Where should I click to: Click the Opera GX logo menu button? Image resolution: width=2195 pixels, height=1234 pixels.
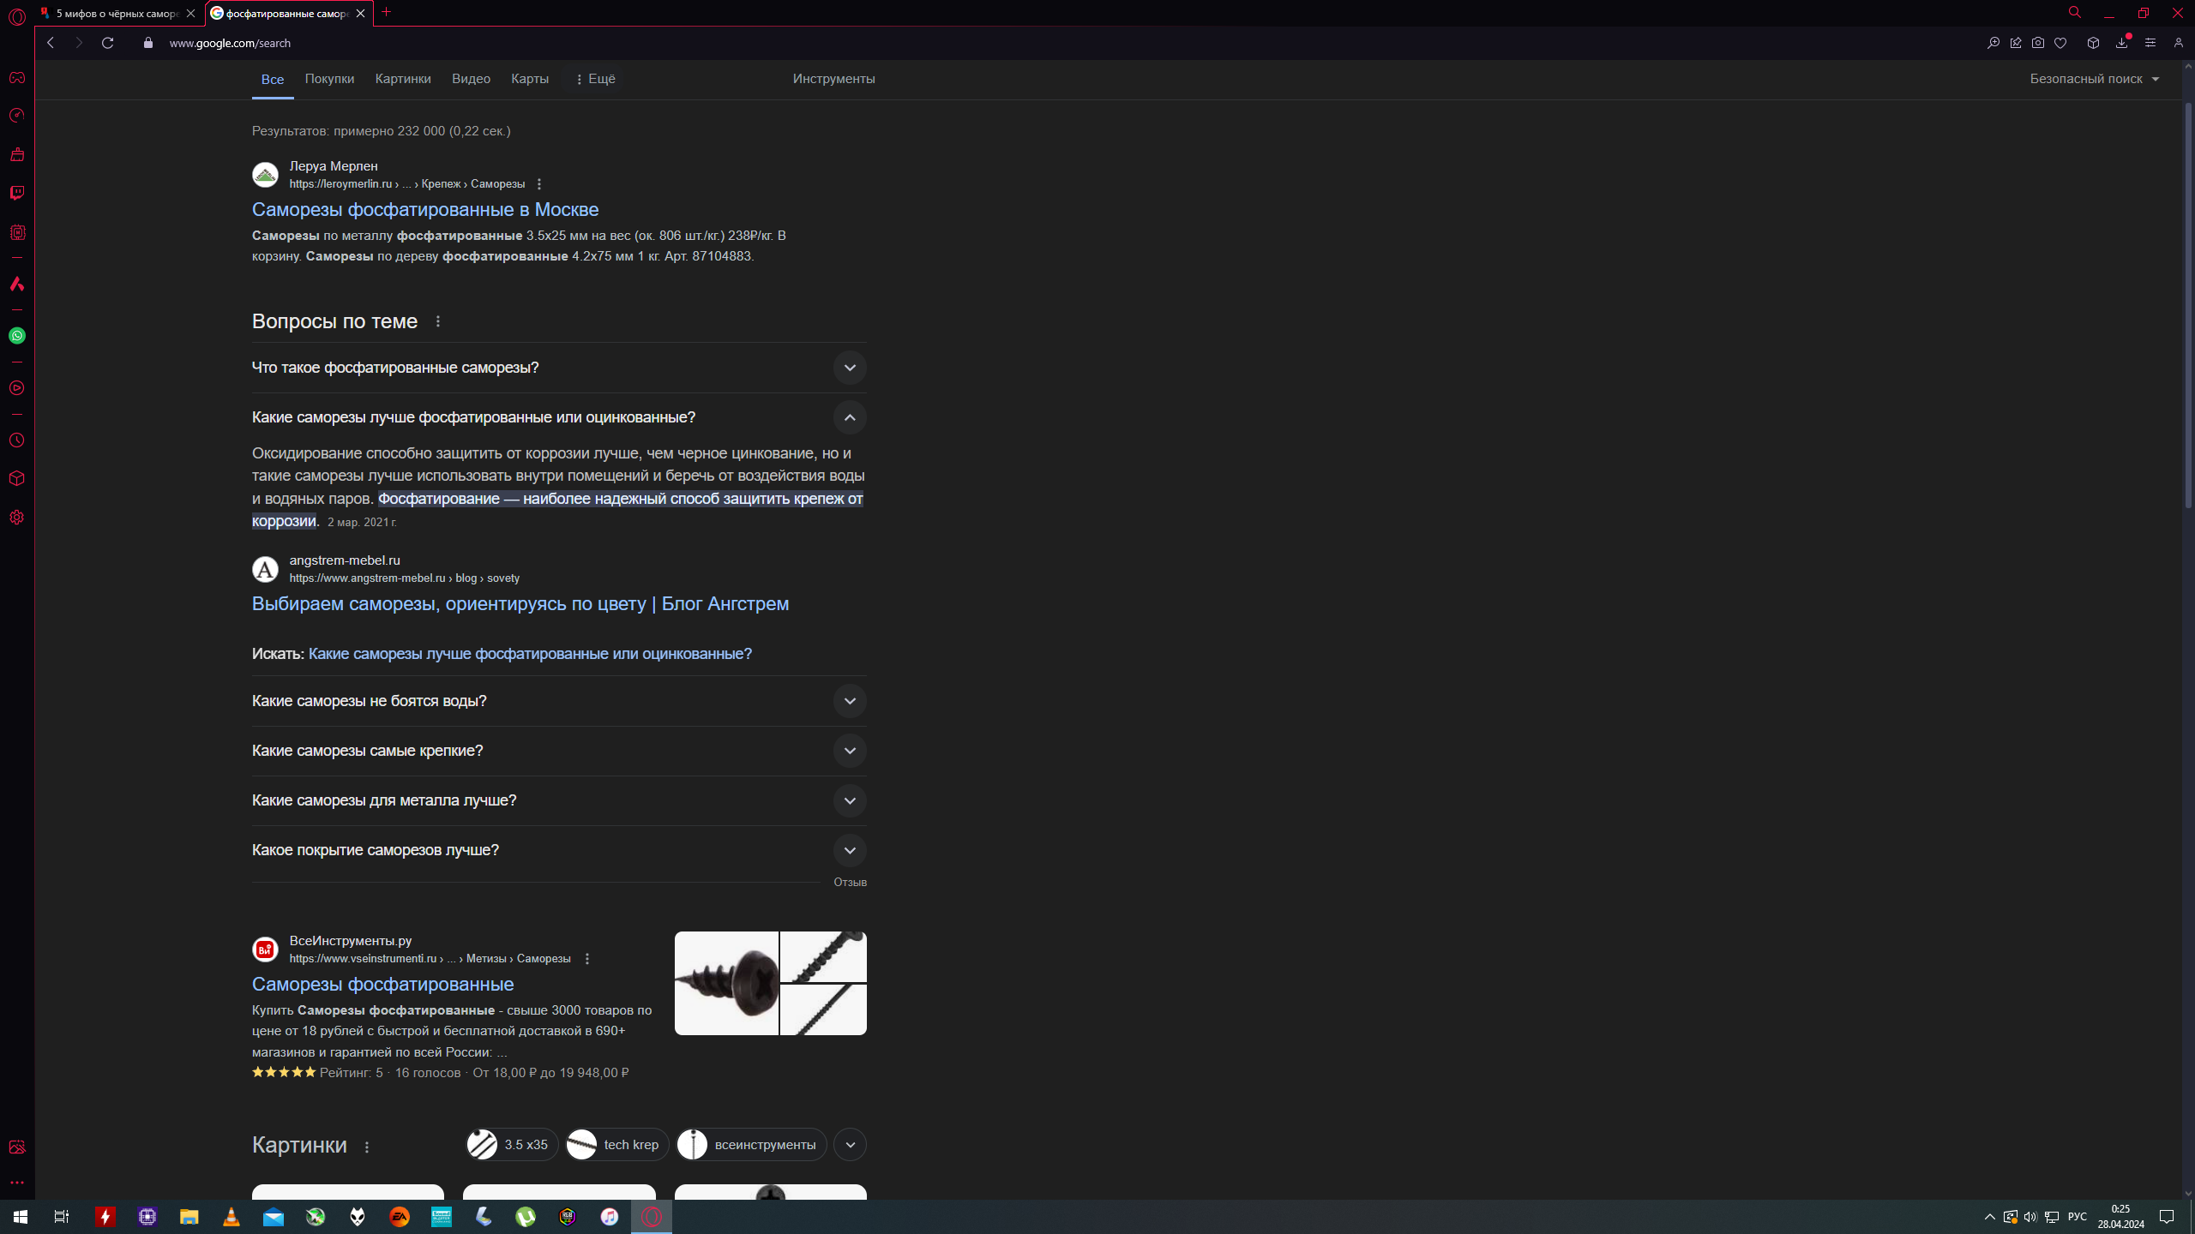(x=17, y=16)
